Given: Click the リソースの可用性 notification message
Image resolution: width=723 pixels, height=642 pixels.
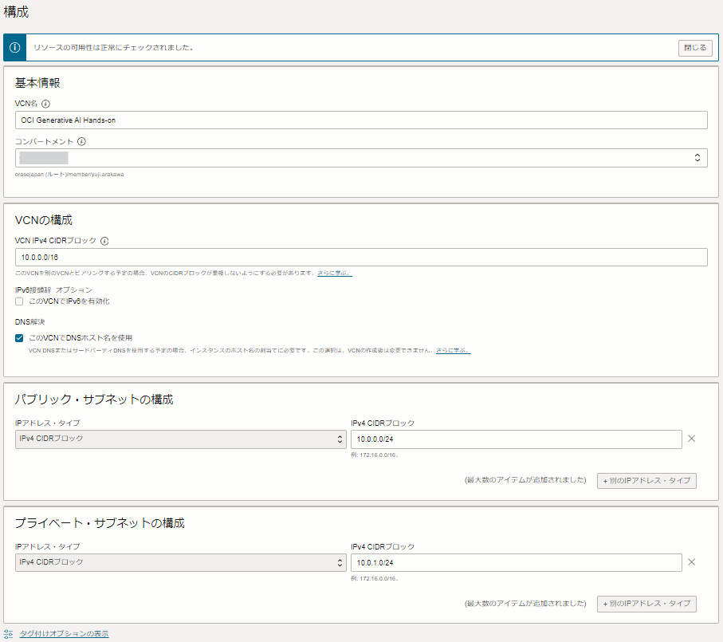Looking at the screenshot, I should (x=113, y=48).
